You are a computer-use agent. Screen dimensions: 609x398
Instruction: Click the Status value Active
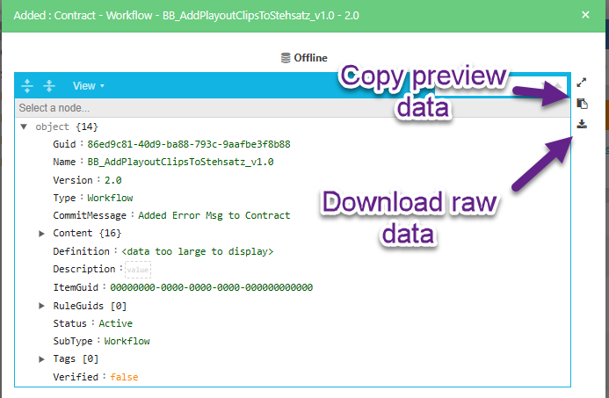pyautogui.click(x=117, y=323)
